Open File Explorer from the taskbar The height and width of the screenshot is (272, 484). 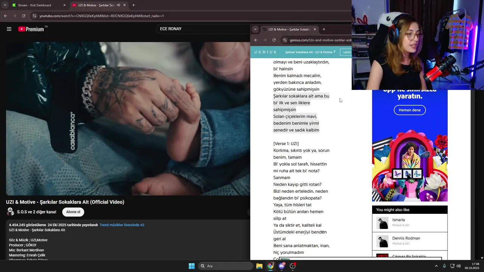point(259,266)
